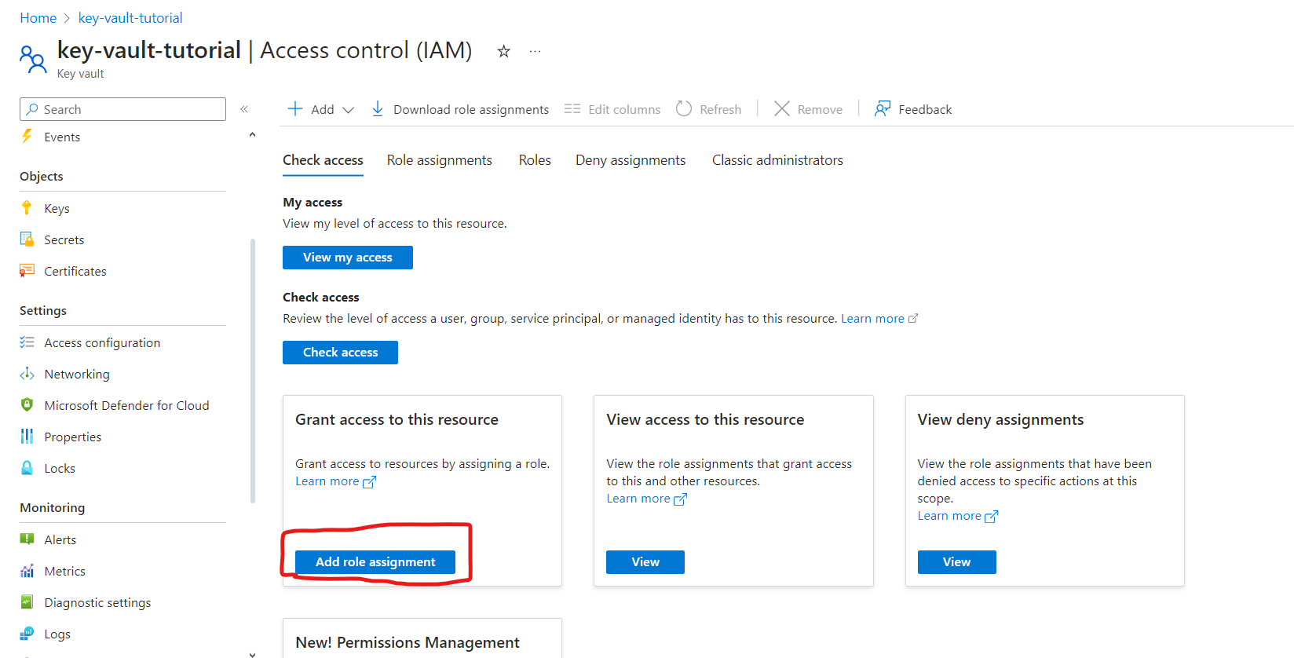Click the magnifier icon in Search box

(x=32, y=109)
